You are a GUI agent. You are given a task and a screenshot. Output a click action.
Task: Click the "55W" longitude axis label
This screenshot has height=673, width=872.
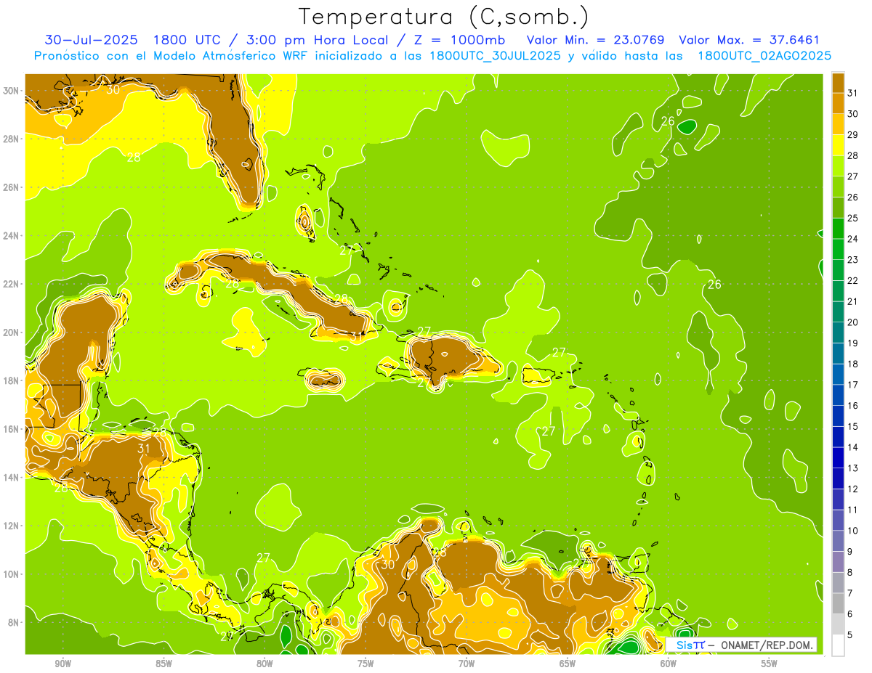click(x=769, y=664)
